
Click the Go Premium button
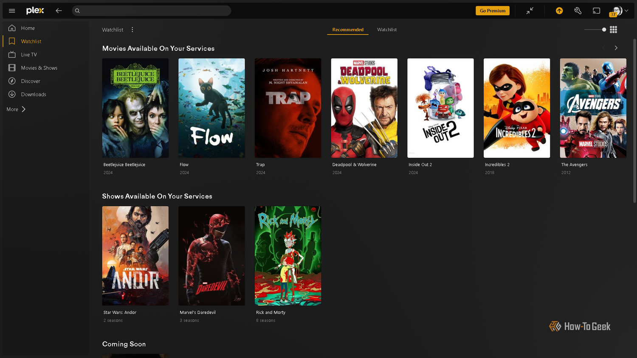pos(493,11)
